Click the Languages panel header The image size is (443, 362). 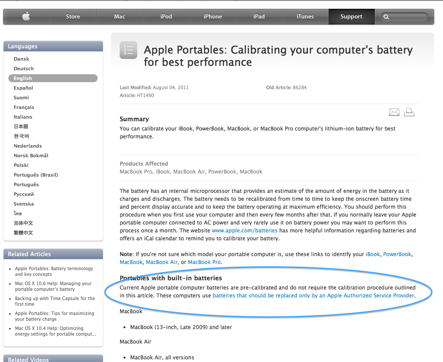(x=53, y=46)
